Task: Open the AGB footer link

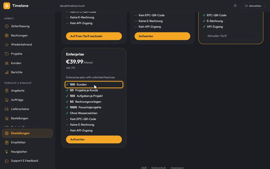Action: pyautogui.click(x=144, y=168)
